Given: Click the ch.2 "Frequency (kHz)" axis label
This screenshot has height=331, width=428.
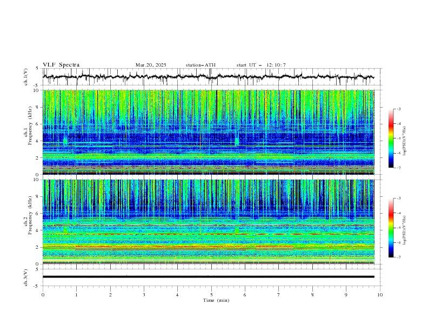Looking at the screenshot, I should (x=30, y=215).
